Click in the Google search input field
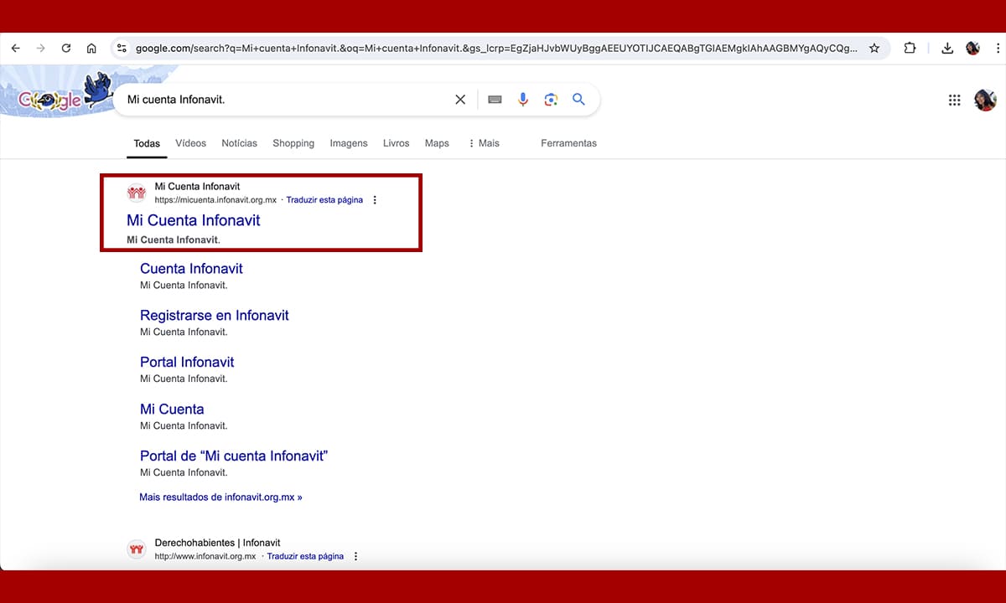This screenshot has height=603, width=1006. [285, 100]
